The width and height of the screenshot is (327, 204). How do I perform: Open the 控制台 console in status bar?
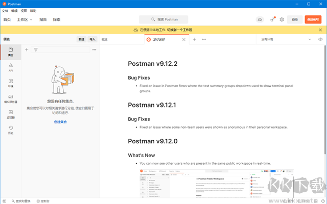click(43, 201)
